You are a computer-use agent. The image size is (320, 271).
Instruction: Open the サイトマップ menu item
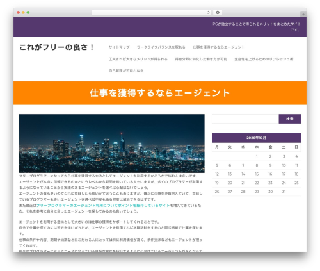[x=119, y=47]
